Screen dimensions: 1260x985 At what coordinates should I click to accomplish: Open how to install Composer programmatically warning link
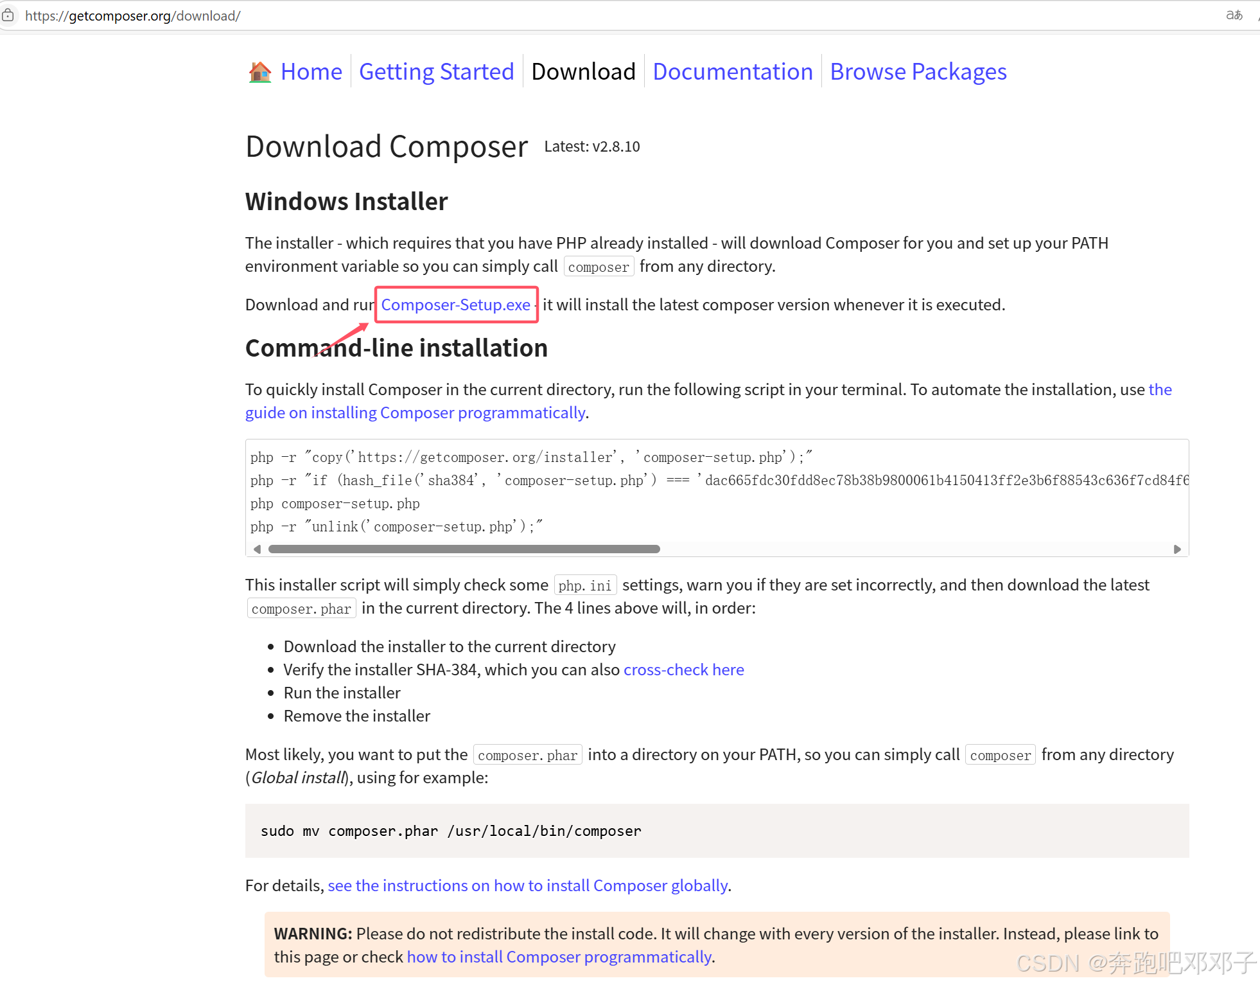[559, 957]
